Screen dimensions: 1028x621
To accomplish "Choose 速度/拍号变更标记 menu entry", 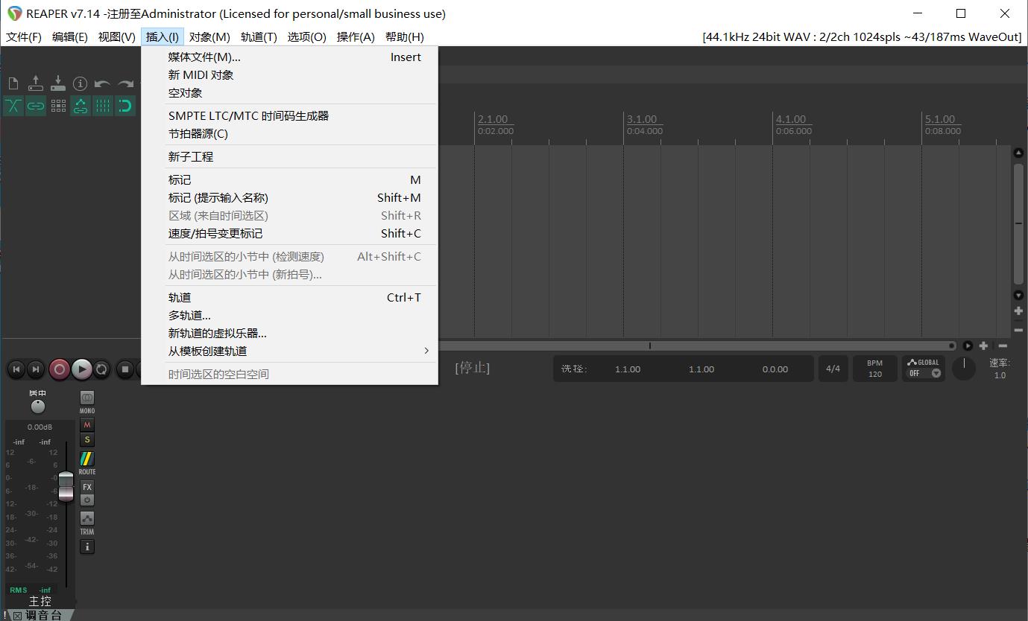I will [289, 234].
